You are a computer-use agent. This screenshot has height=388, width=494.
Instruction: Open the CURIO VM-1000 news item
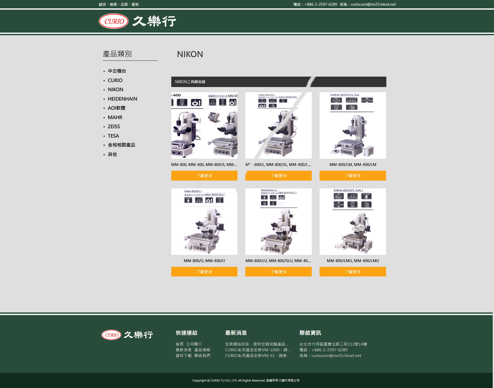[x=257, y=350]
